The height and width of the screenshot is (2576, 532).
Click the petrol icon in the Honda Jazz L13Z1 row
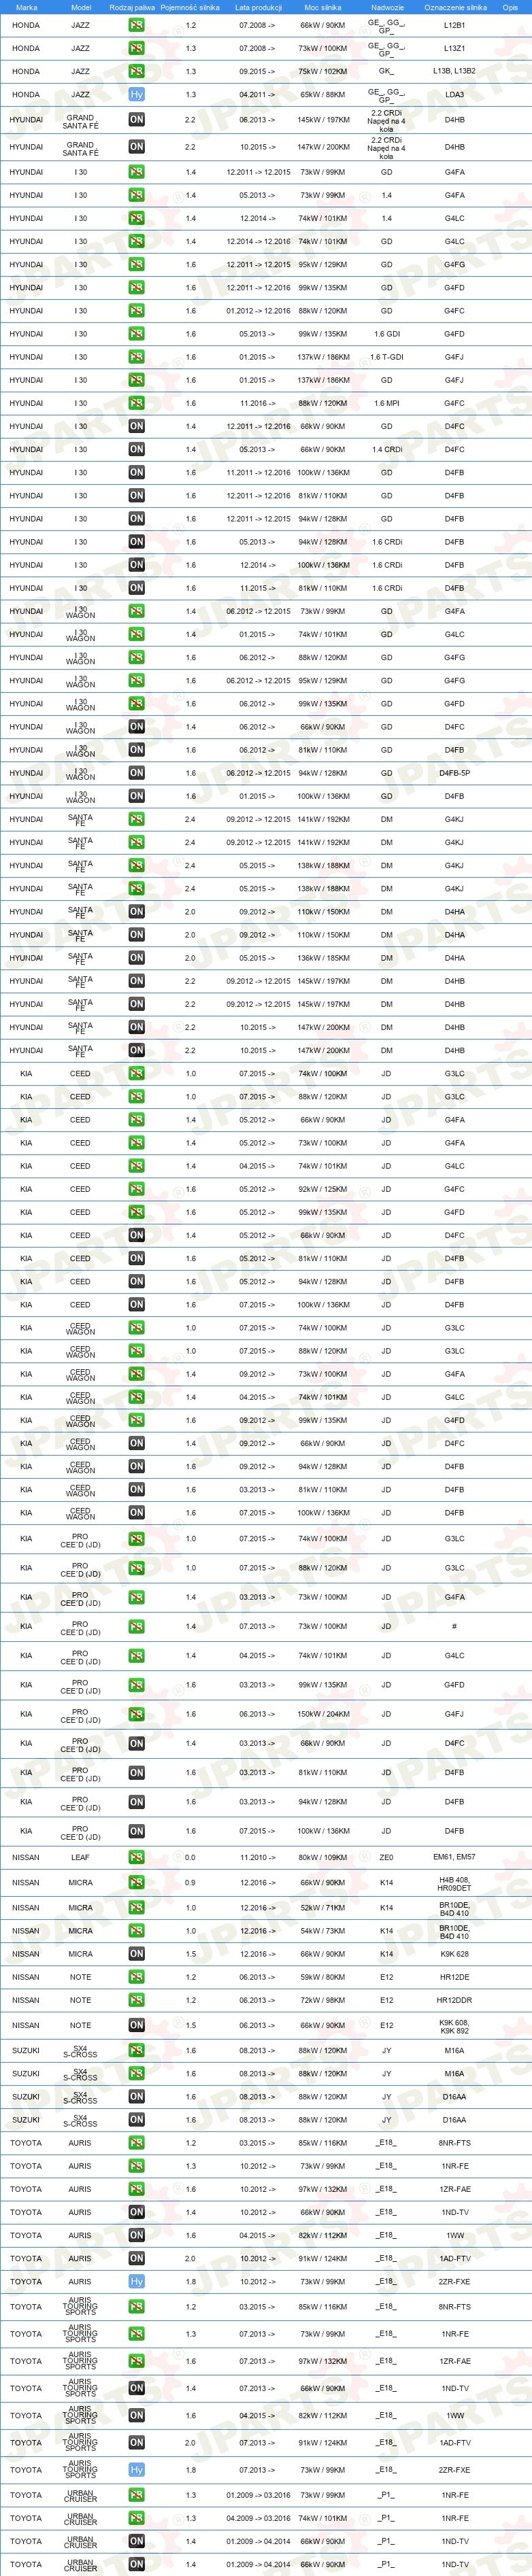pyautogui.click(x=136, y=48)
